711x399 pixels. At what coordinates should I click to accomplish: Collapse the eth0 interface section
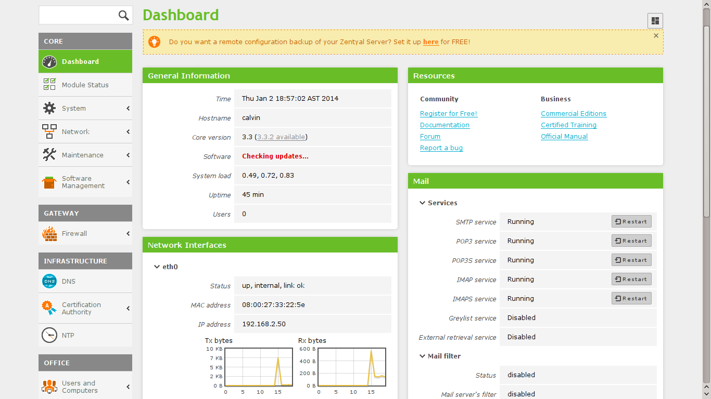point(157,267)
